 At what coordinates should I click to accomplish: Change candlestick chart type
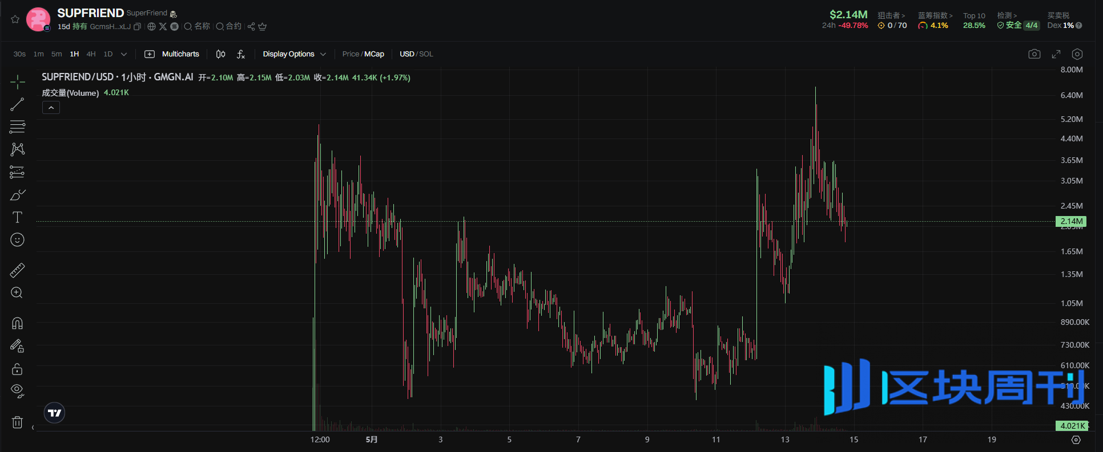coord(220,54)
